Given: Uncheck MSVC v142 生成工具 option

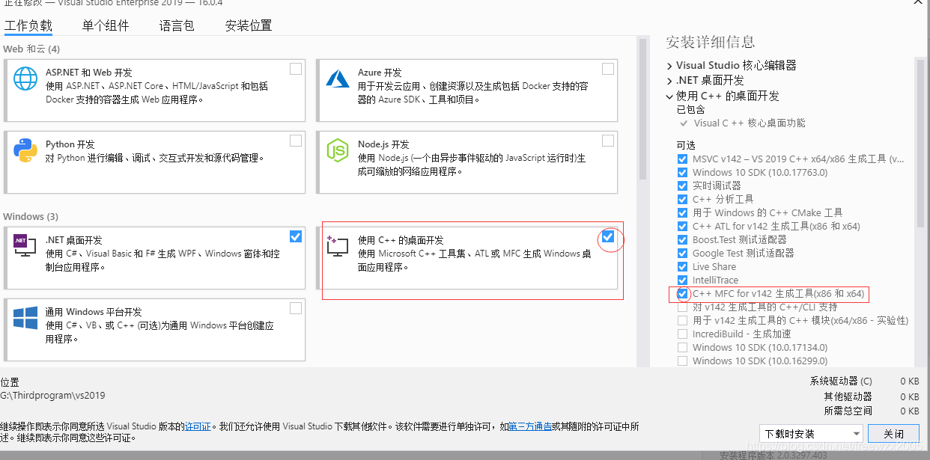Looking at the screenshot, I should (x=682, y=159).
